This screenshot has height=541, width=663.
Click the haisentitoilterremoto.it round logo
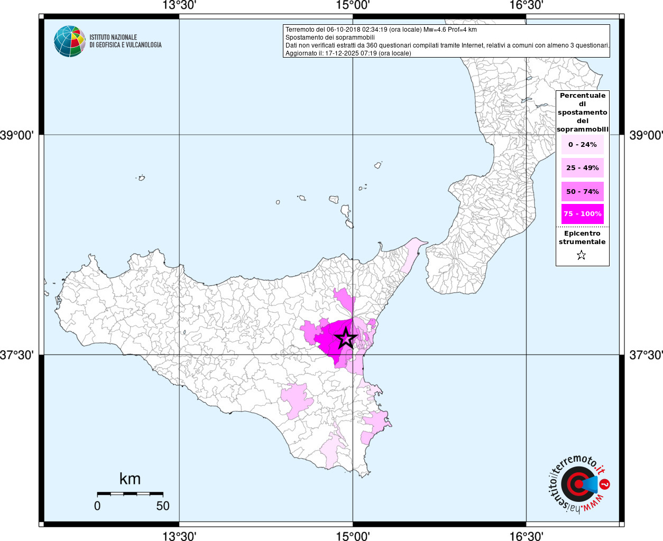[578, 484]
